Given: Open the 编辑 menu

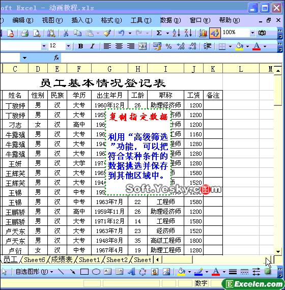Looking at the screenshot, I should 23,20.
